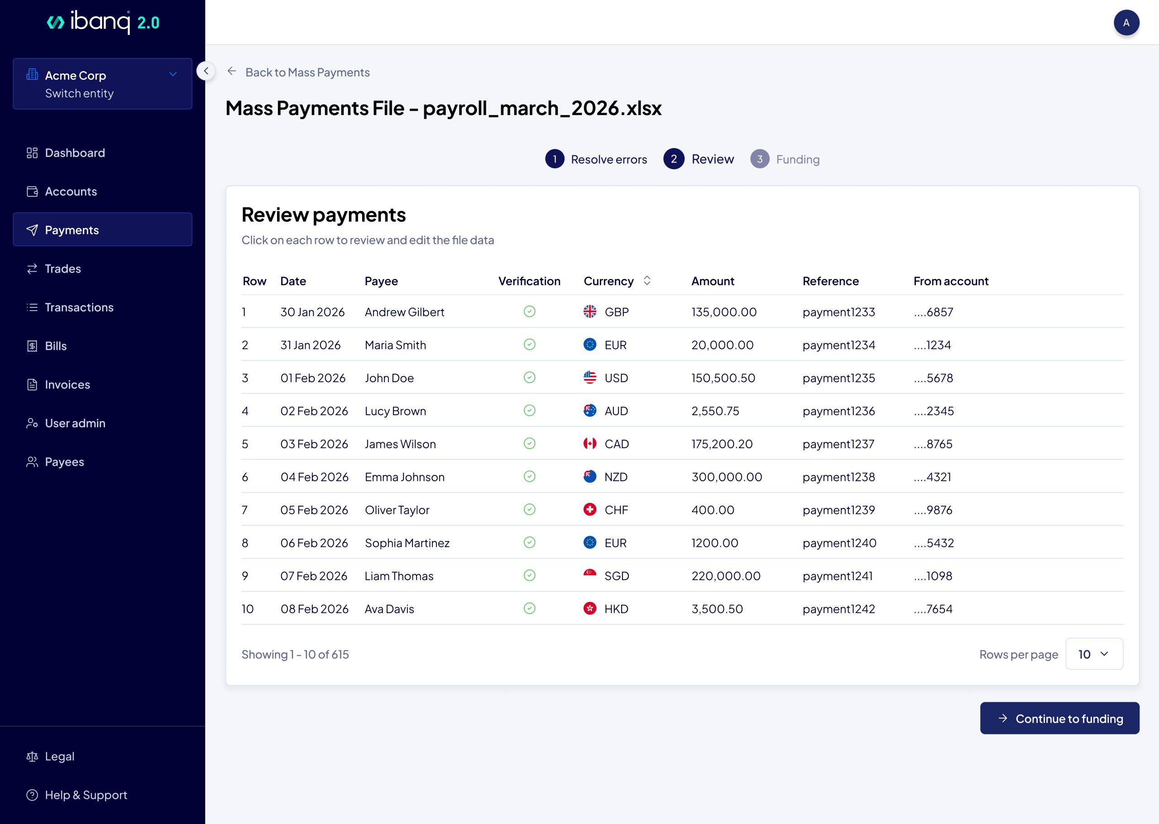Click the ibanq 2.0 logo

tap(103, 22)
